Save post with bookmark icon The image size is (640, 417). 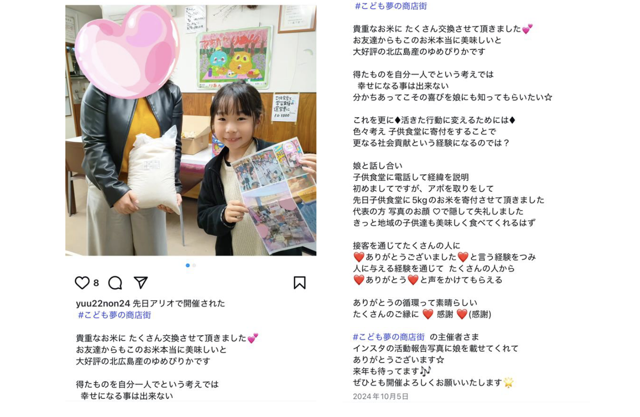coord(300,283)
